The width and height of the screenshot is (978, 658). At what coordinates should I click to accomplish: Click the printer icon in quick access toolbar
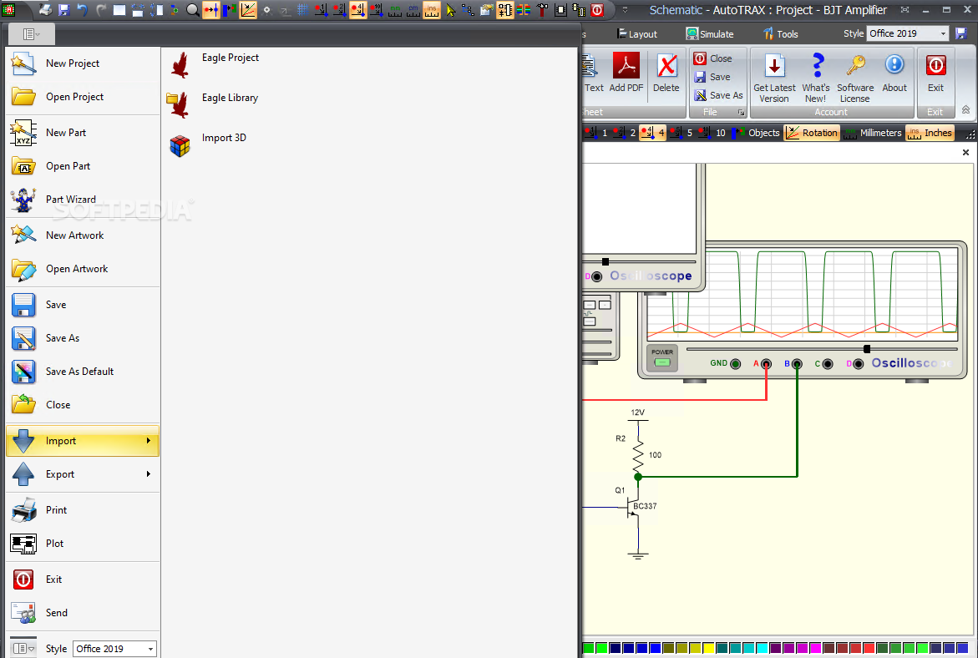46,9
